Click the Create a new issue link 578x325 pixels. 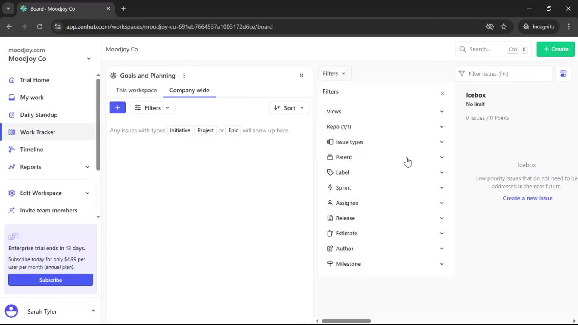(528, 198)
